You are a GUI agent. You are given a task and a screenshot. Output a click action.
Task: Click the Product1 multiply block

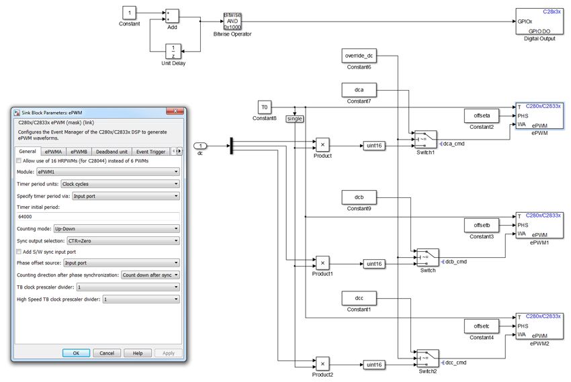click(322, 263)
